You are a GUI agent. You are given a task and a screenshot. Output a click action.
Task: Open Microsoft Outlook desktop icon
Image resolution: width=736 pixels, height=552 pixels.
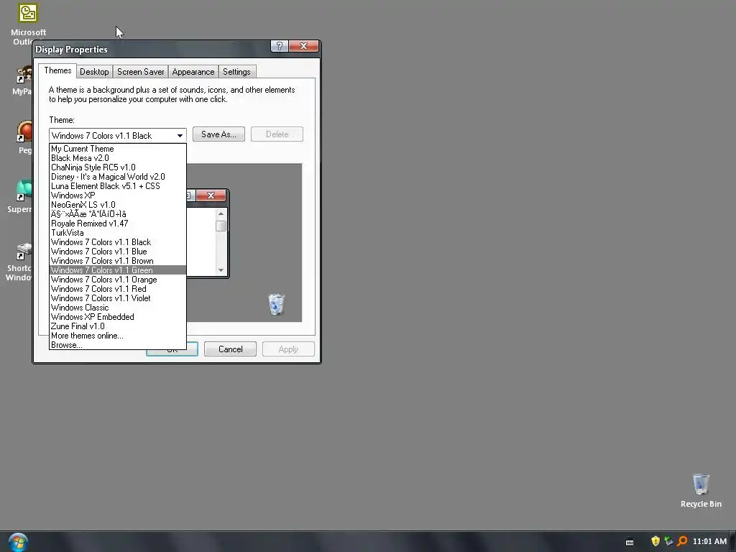[28, 24]
